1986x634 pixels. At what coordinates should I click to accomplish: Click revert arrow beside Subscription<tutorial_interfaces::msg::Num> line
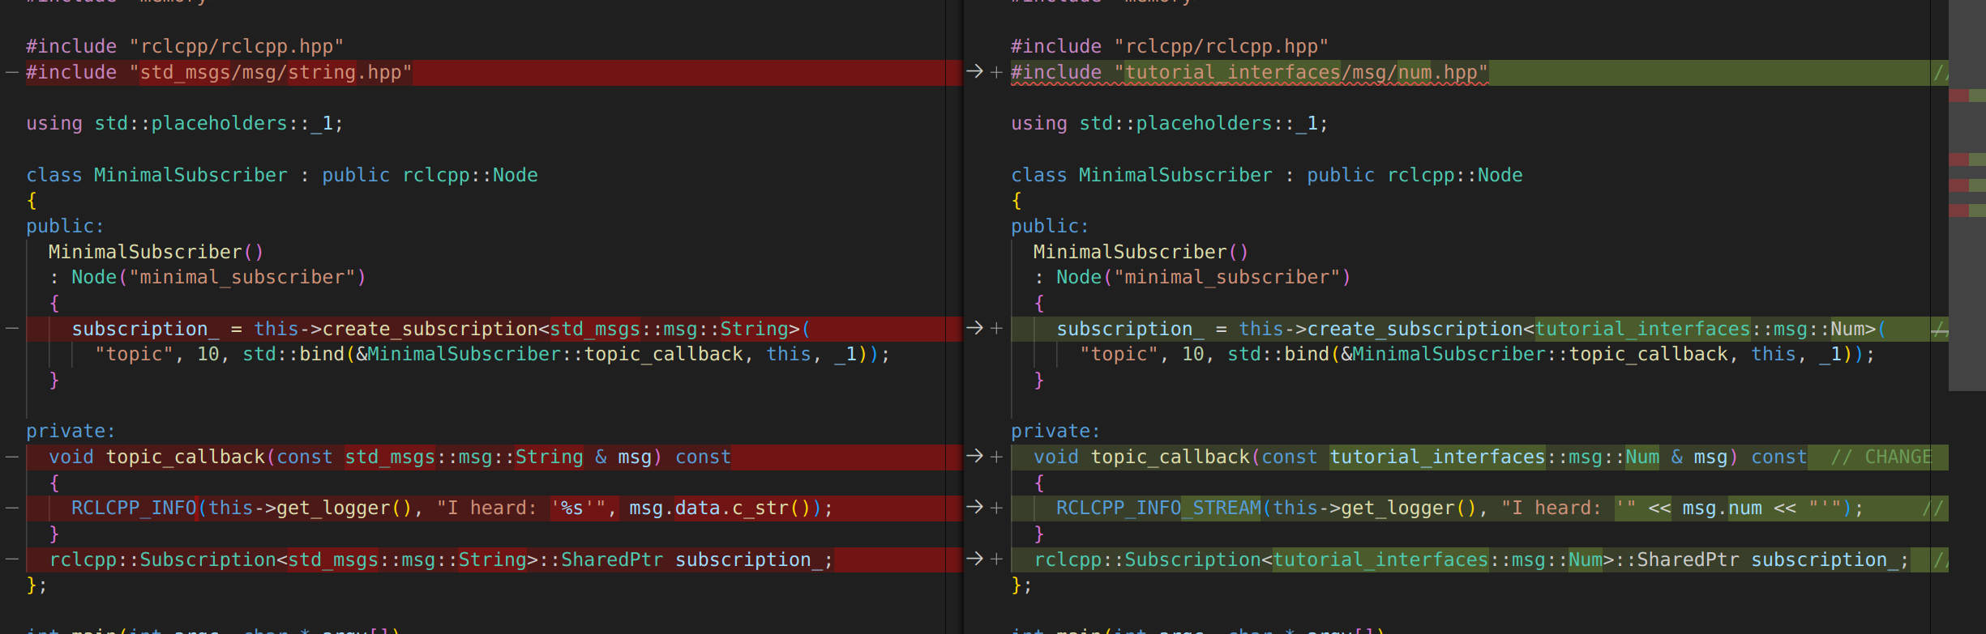pos(974,559)
